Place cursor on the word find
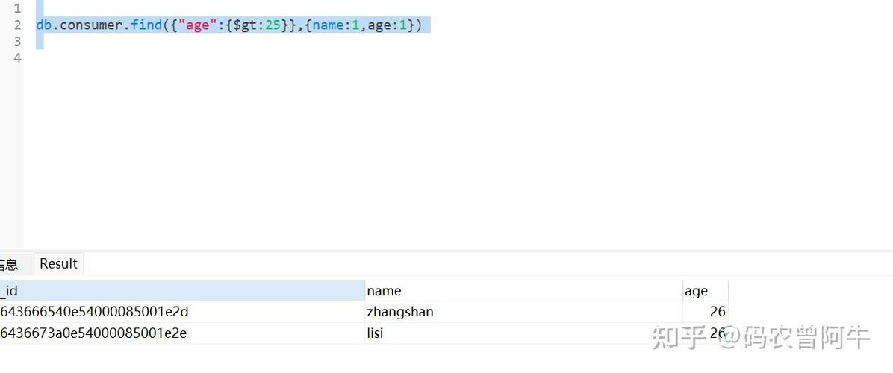 146,25
